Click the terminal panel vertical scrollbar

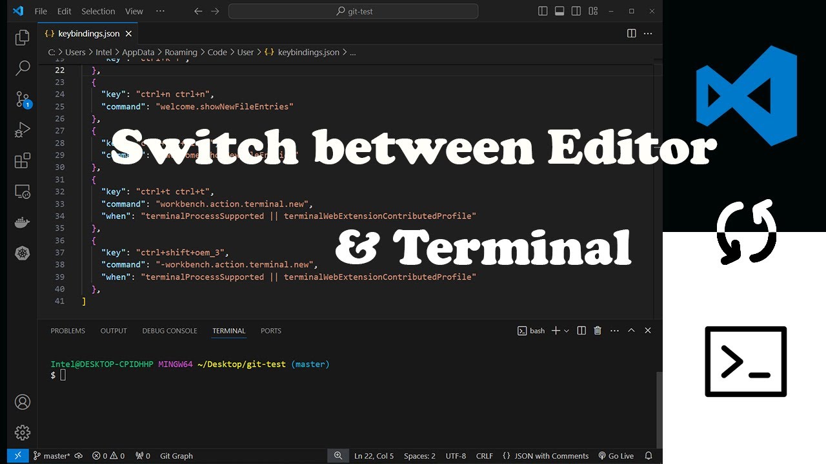[x=658, y=409]
